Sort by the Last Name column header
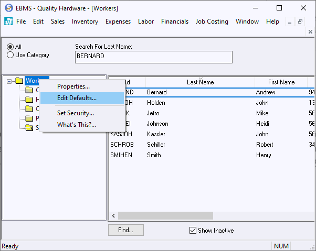The image size is (316, 251). tap(200, 82)
